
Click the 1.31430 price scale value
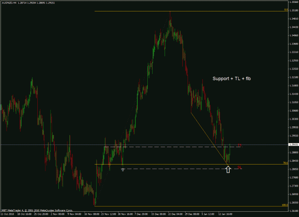click(x=294, y=94)
